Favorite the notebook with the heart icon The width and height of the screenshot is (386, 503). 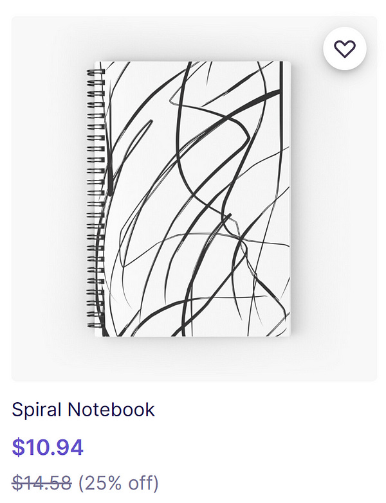(345, 49)
